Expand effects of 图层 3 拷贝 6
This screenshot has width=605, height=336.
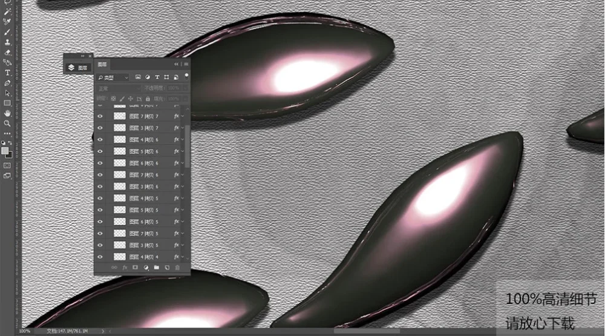(x=183, y=186)
